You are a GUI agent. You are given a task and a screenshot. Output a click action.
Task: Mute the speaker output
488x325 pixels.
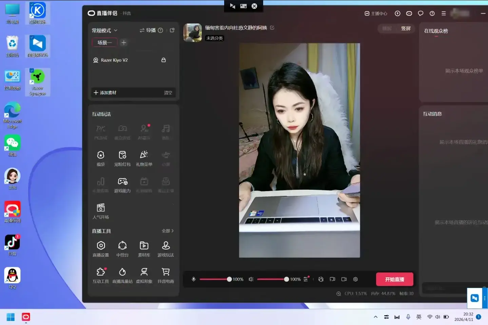tap(251, 279)
